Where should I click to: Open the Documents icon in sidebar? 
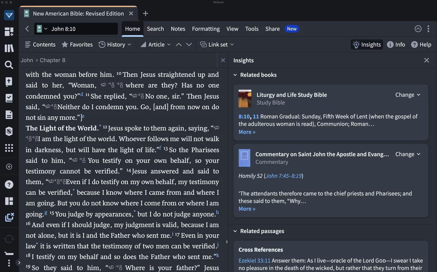pyautogui.click(x=9, y=115)
